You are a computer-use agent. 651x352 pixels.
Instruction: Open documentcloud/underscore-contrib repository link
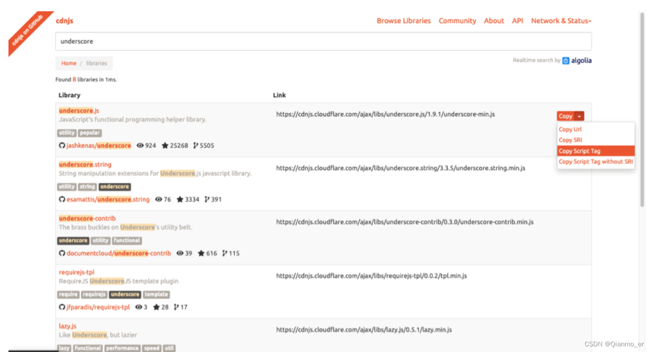(119, 253)
